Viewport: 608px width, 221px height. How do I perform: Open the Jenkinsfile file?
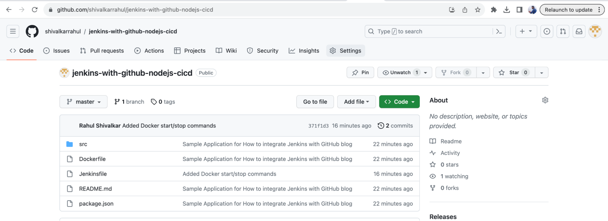point(93,174)
